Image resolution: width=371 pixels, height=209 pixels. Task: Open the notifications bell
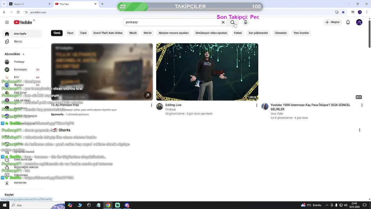point(348,22)
